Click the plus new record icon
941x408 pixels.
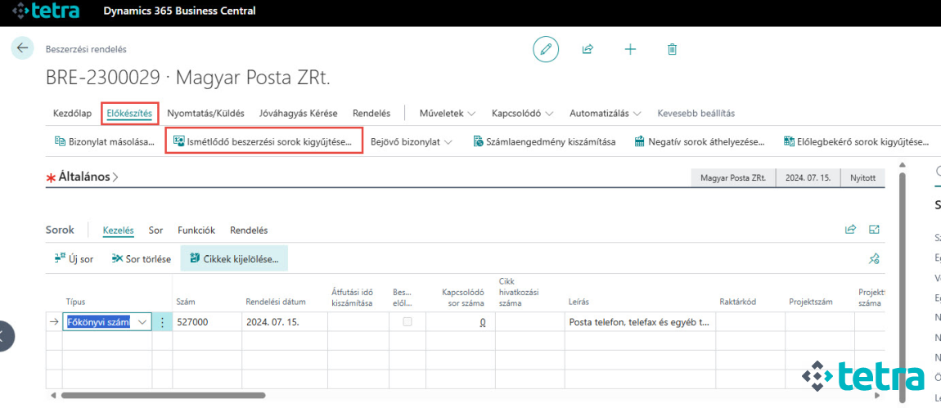tap(630, 49)
